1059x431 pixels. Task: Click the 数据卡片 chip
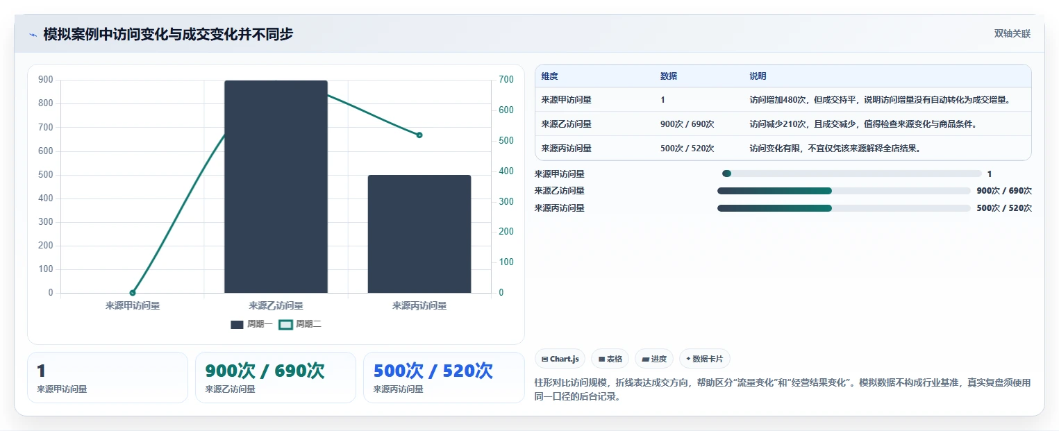pyautogui.click(x=704, y=359)
